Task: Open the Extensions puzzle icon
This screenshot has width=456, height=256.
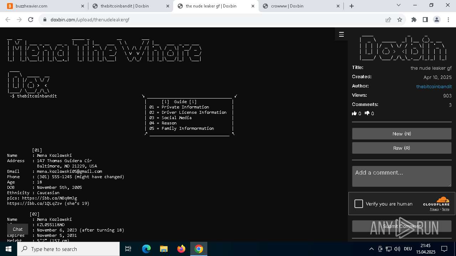Action: (414, 20)
